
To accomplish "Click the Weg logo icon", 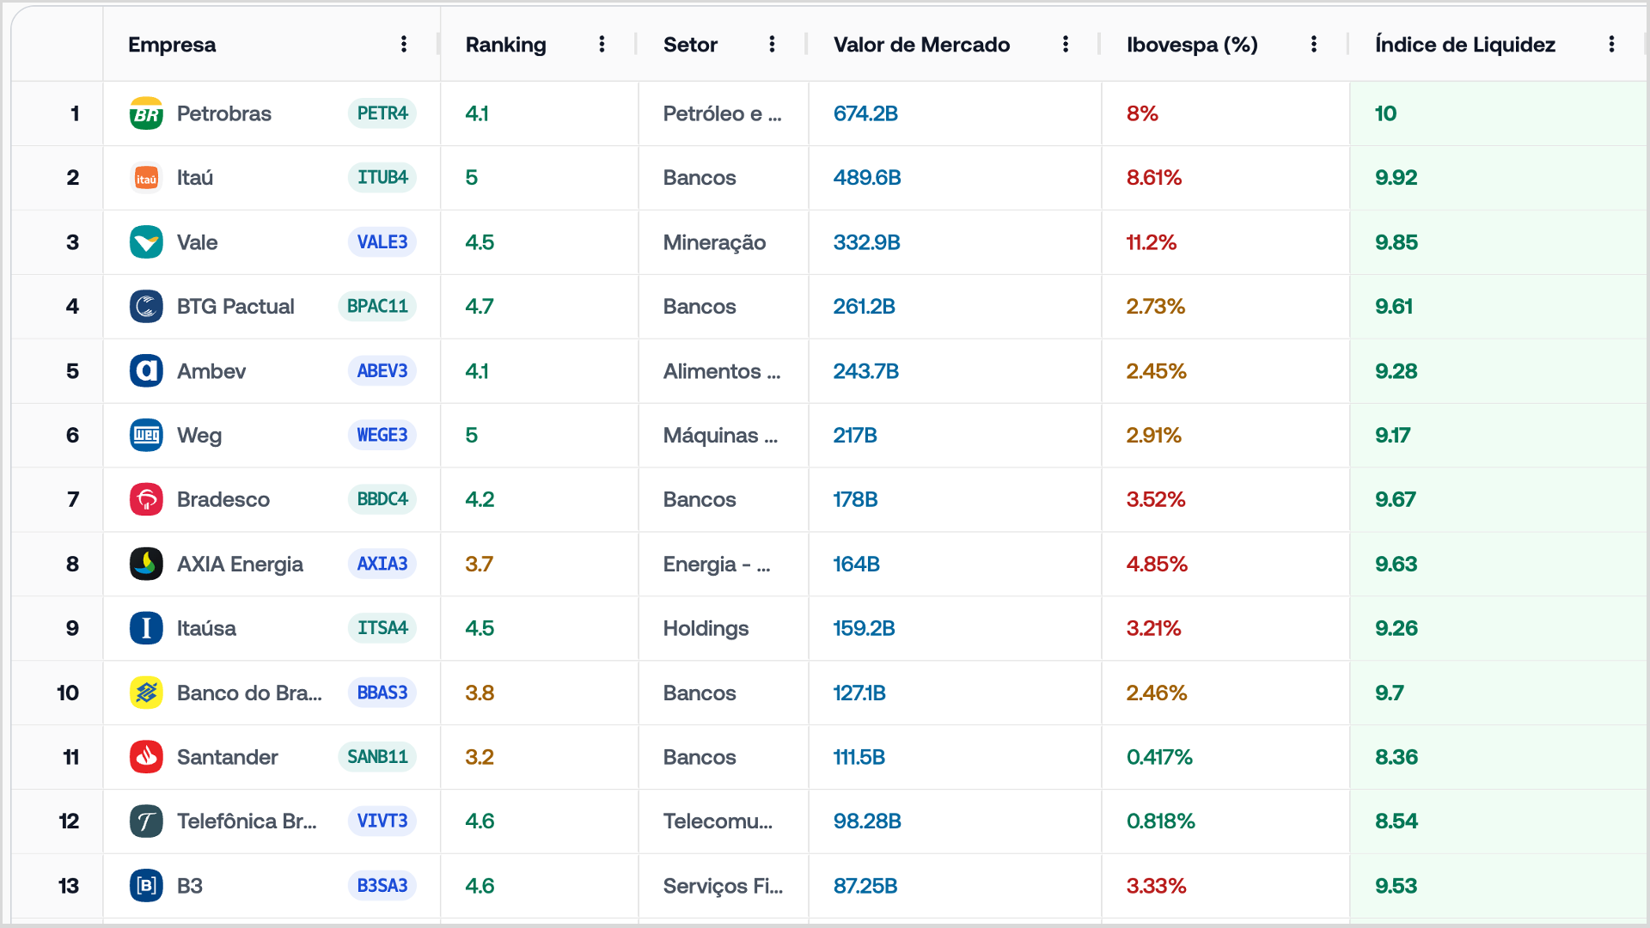I will [146, 436].
